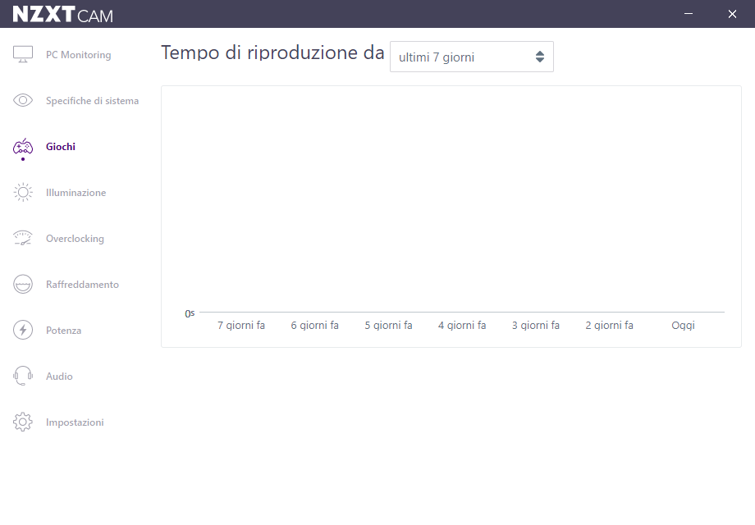
Task: Open the Raffreddamento cooling icon
Action: (23, 285)
